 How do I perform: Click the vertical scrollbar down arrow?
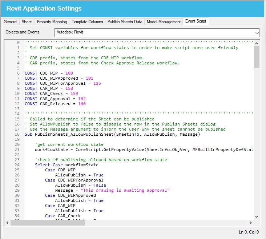[257, 216]
